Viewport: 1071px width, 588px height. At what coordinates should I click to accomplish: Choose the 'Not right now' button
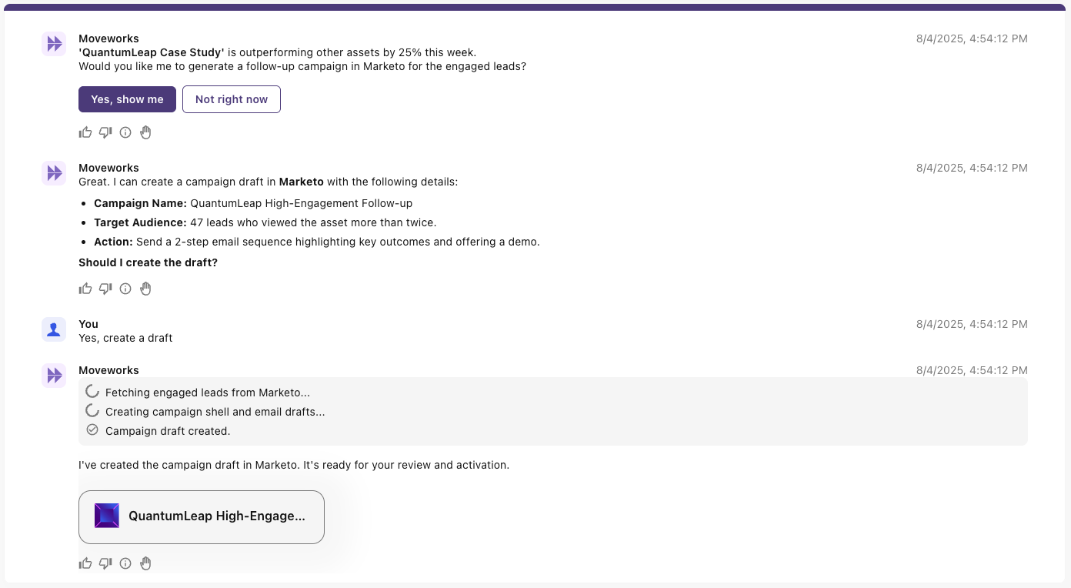coord(232,99)
